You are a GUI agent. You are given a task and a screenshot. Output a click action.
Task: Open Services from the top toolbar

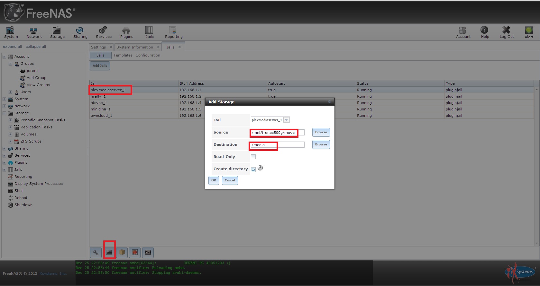pos(104,32)
